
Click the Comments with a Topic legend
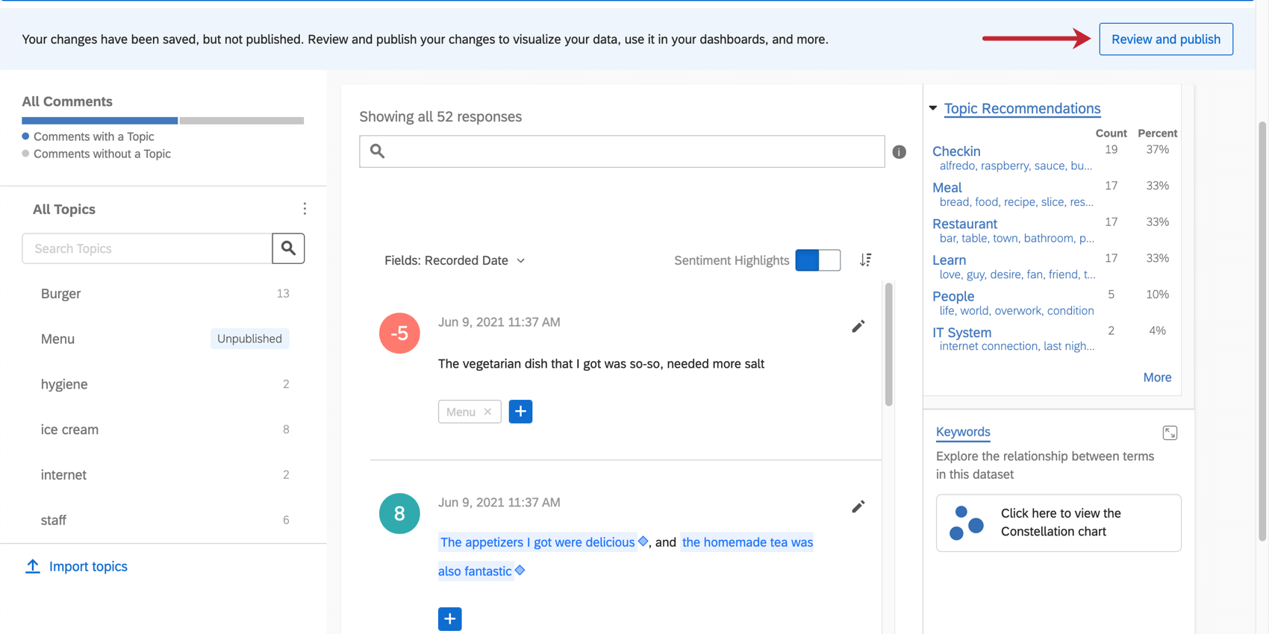click(94, 136)
